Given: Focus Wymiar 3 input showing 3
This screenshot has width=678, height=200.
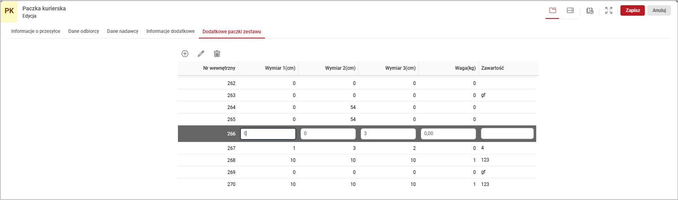Looking at the screenshot, I should point(388,133).
